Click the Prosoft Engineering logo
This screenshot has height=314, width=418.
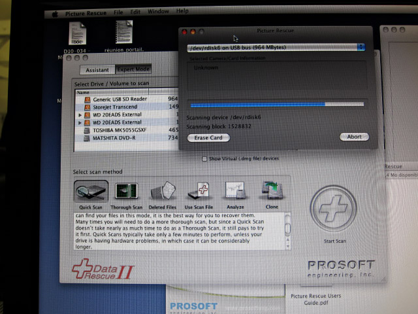click(341, 269)
